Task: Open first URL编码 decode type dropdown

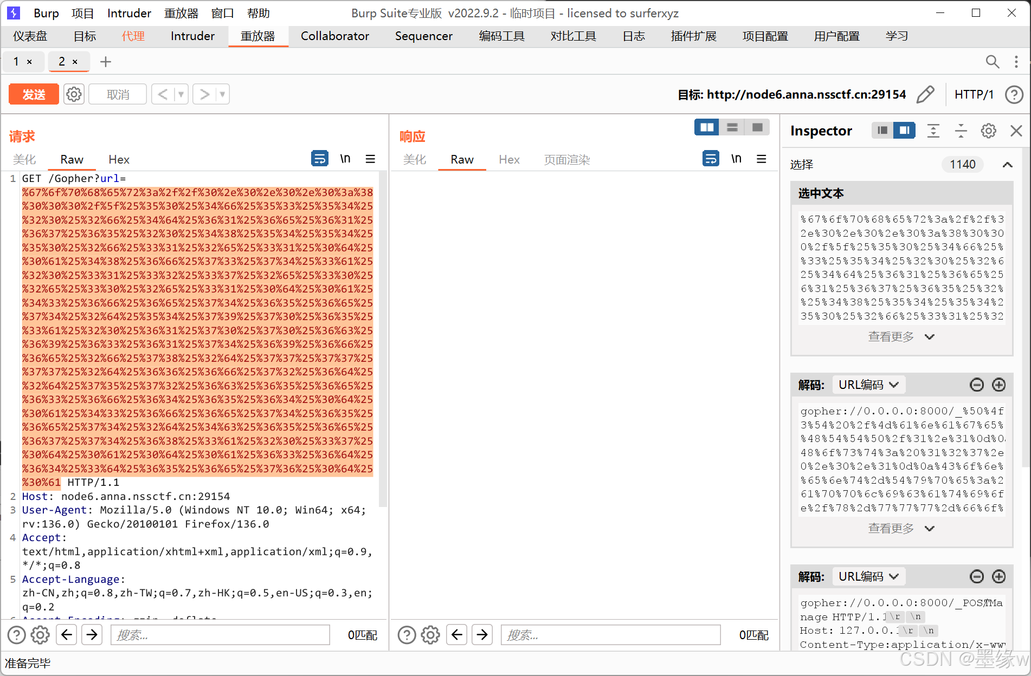Action: (x=868, y=385)
